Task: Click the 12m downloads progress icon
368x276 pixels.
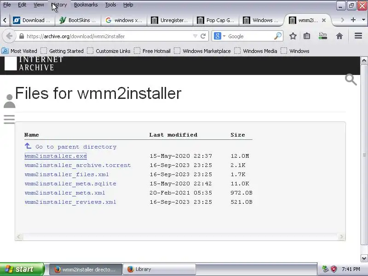Action: click(323, 36)
